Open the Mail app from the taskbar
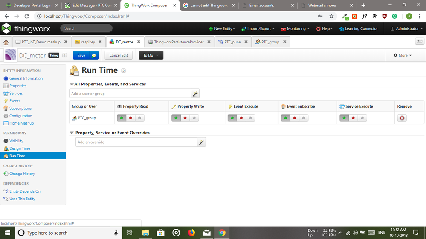Image resolution: width=426 pixels, height=239 pixels. [206, 233]
